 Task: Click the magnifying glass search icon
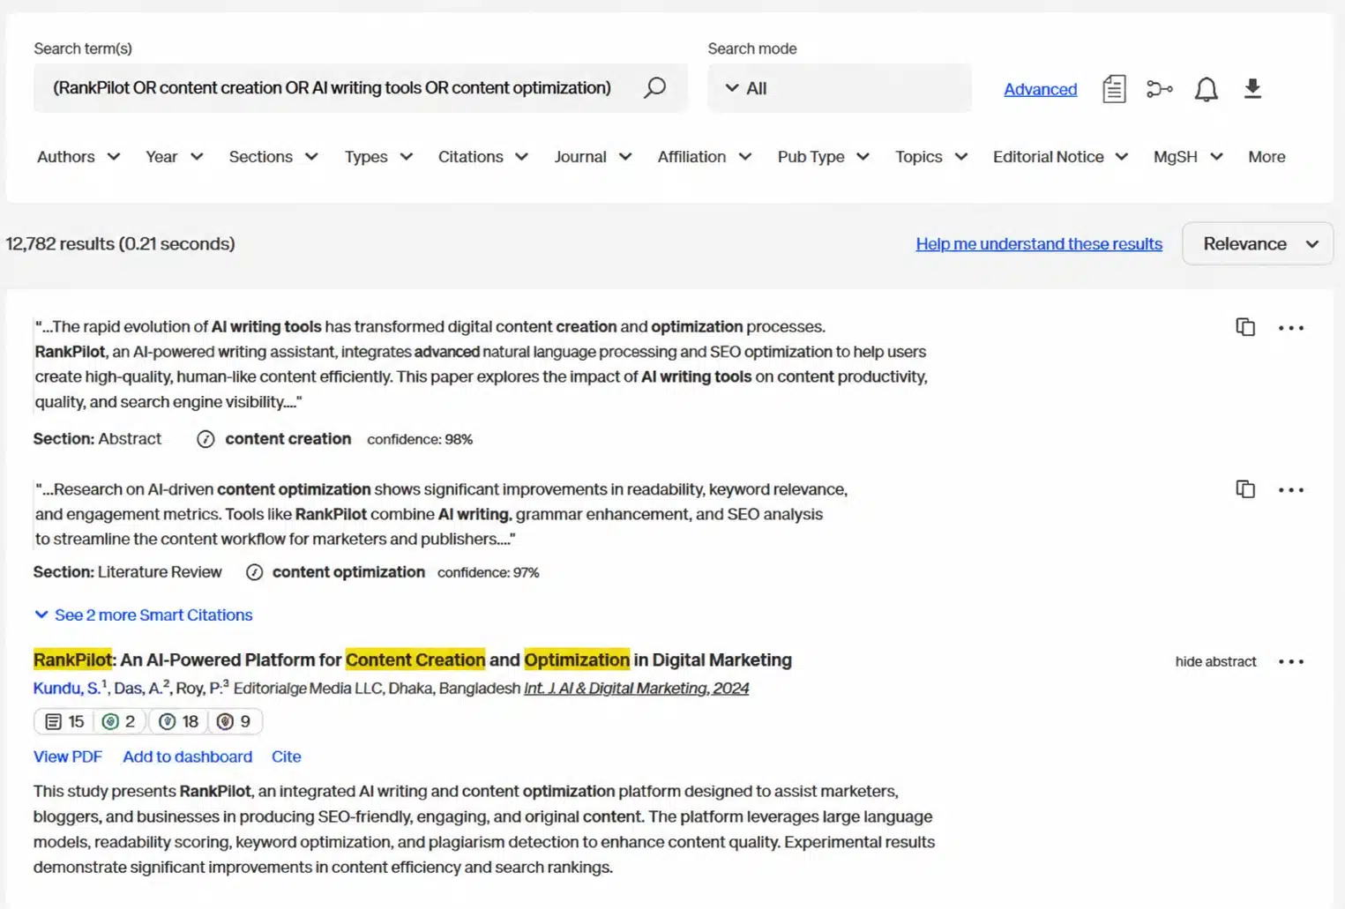pos(654,87)
